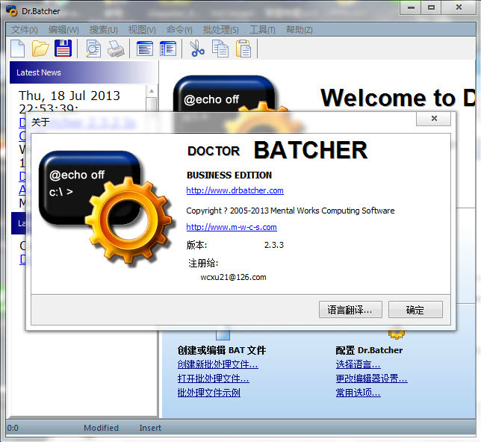
Task: Click the Copyright 2005-2013 Mental Works text
Action: click(291, 211)
